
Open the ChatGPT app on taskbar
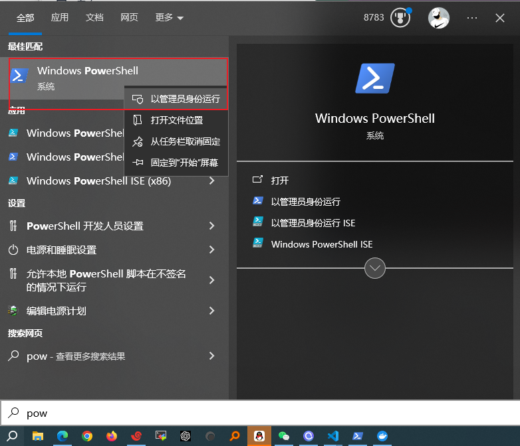(x=186, y=436)
